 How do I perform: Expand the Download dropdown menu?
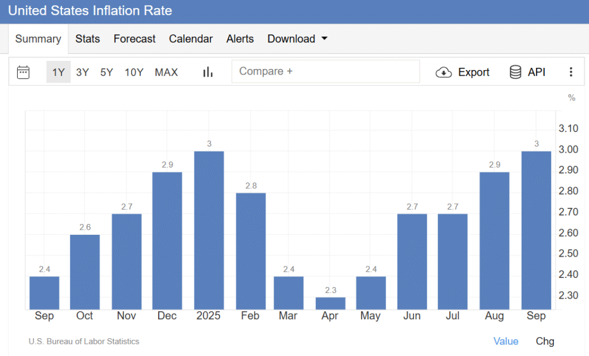point(291,39)
